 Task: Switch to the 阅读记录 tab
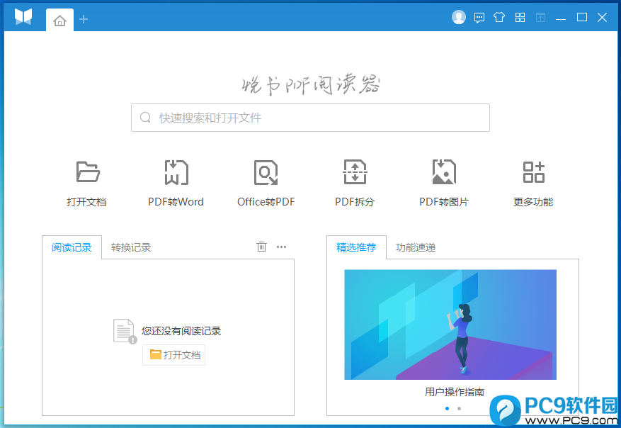pyautogui.click(x=72, y=247)
